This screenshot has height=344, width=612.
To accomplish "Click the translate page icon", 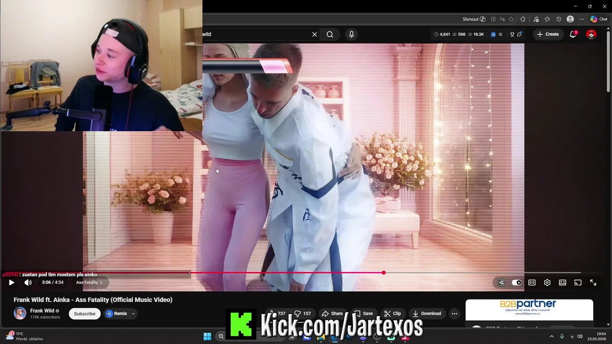I will [x=503, y=19].
